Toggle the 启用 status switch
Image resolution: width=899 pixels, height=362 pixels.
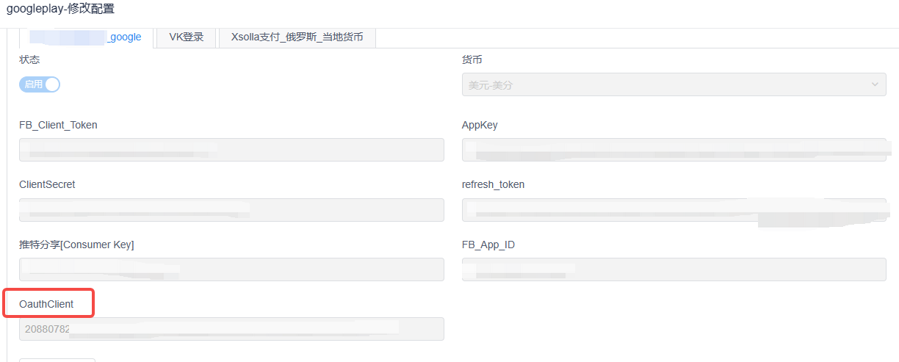(40, 84)
